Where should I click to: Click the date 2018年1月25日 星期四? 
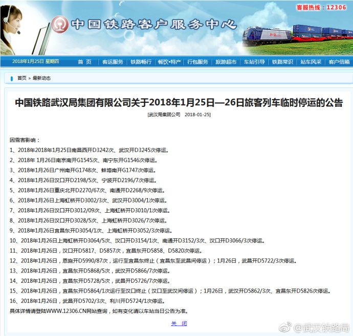pyautogui.click(x=36, y=61)
